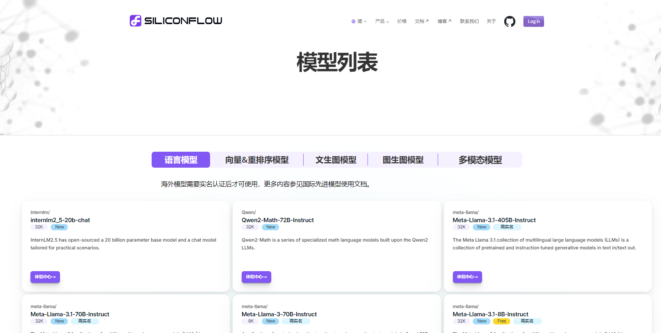Click the New tag on Qwen2-Math-72B-Instruct

click(270, 227)
